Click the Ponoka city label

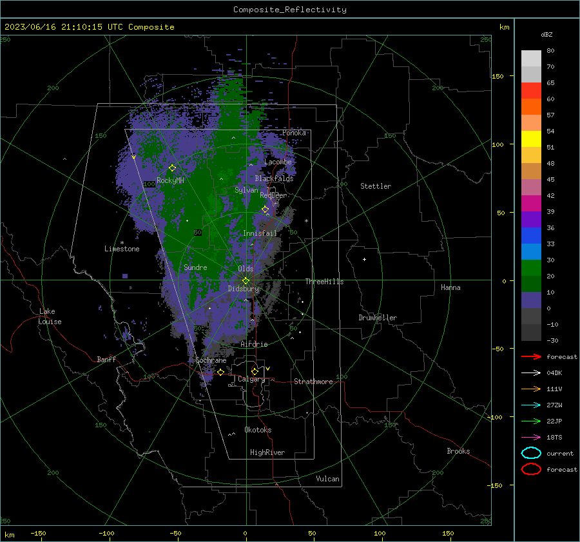pyautogui.click(x=294, y=133)
